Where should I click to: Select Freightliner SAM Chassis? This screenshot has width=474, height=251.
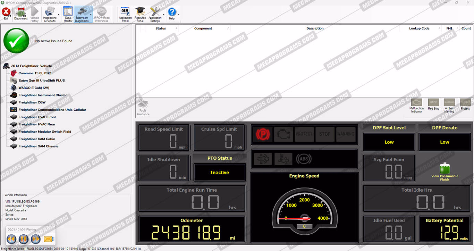(x=39, y=146)
